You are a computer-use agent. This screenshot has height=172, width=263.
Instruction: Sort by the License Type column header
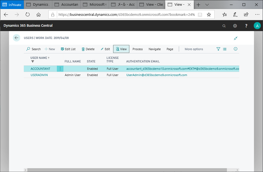click(x=113, y=60)
